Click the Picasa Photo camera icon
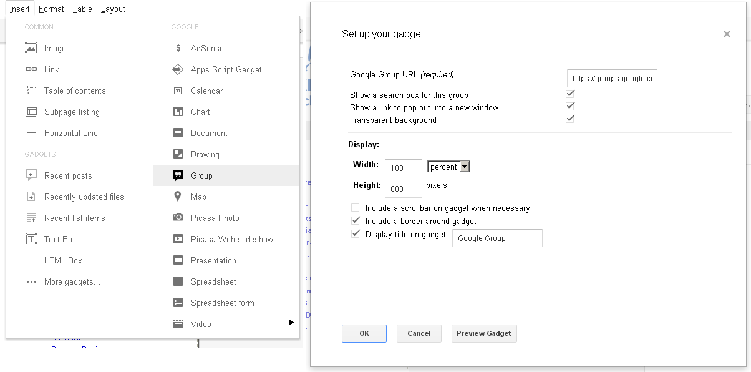Screen dimensions: 751x372 (x=178, y=218)
